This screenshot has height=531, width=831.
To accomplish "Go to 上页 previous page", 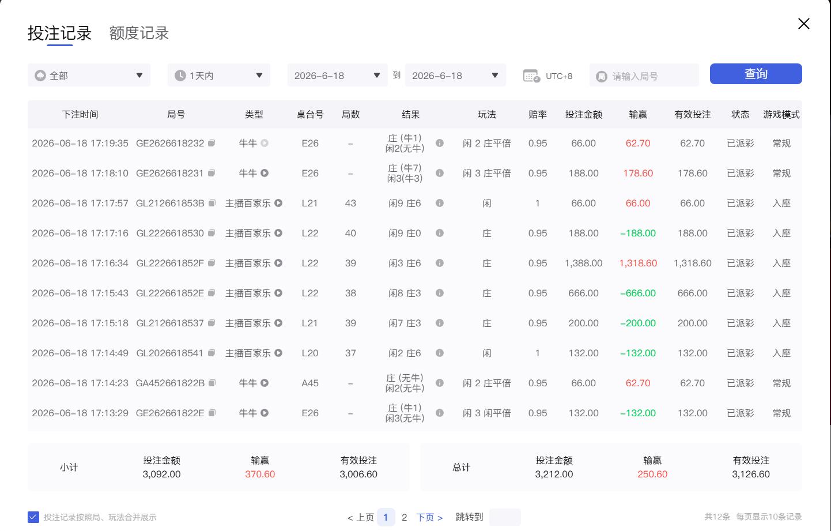I will [361, 517].
